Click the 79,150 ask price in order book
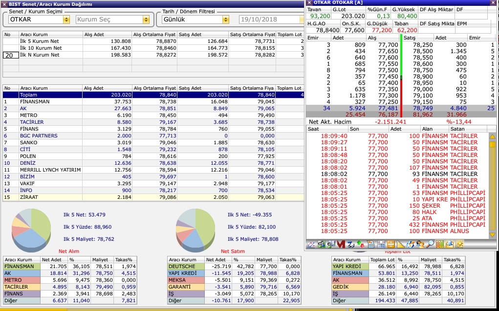The height and width of the screenshot is (311, 499). pyautogui.click(x=423, y=102)
